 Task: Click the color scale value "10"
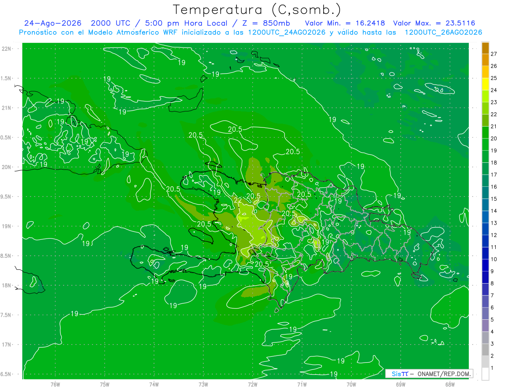494,259
